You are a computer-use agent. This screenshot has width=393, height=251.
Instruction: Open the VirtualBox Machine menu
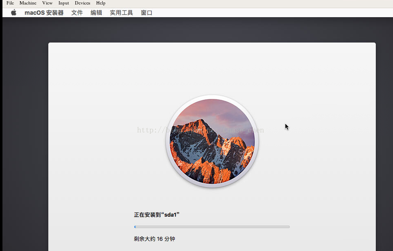point(28,3)
